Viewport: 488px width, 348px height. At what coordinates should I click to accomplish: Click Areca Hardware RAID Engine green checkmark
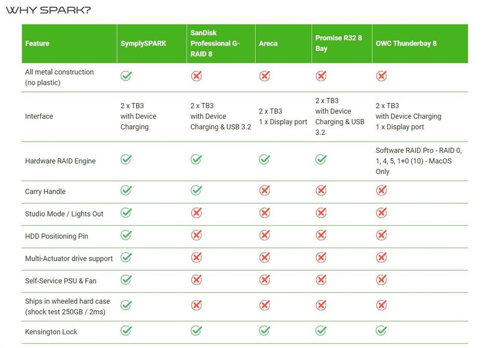264,159
